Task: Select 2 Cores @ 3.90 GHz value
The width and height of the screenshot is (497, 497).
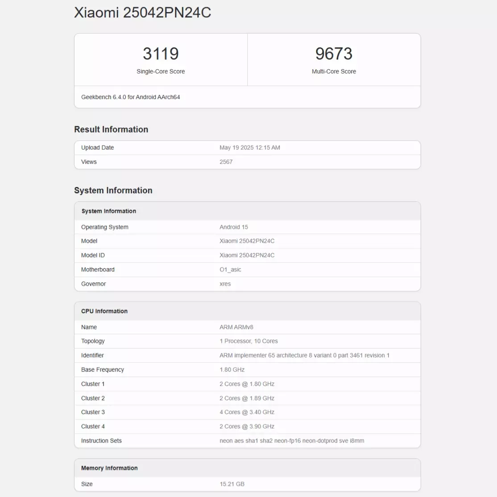Action: (247, 427)
